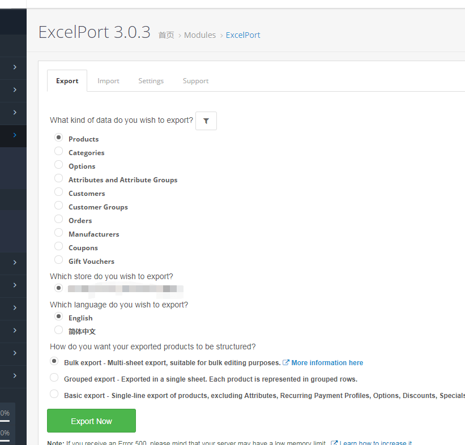The width and height of the screenshot is (465, 445).
Task: Expand the highlighted blue sidebar chevron
Action: pos(15,135)
